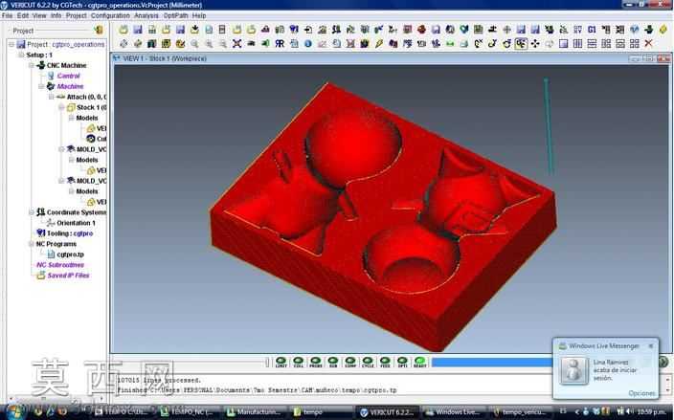Screen dimensions: 674x420
Task: Collapse the Project: cgtpro_operations tree node
Action: (11, 44)
